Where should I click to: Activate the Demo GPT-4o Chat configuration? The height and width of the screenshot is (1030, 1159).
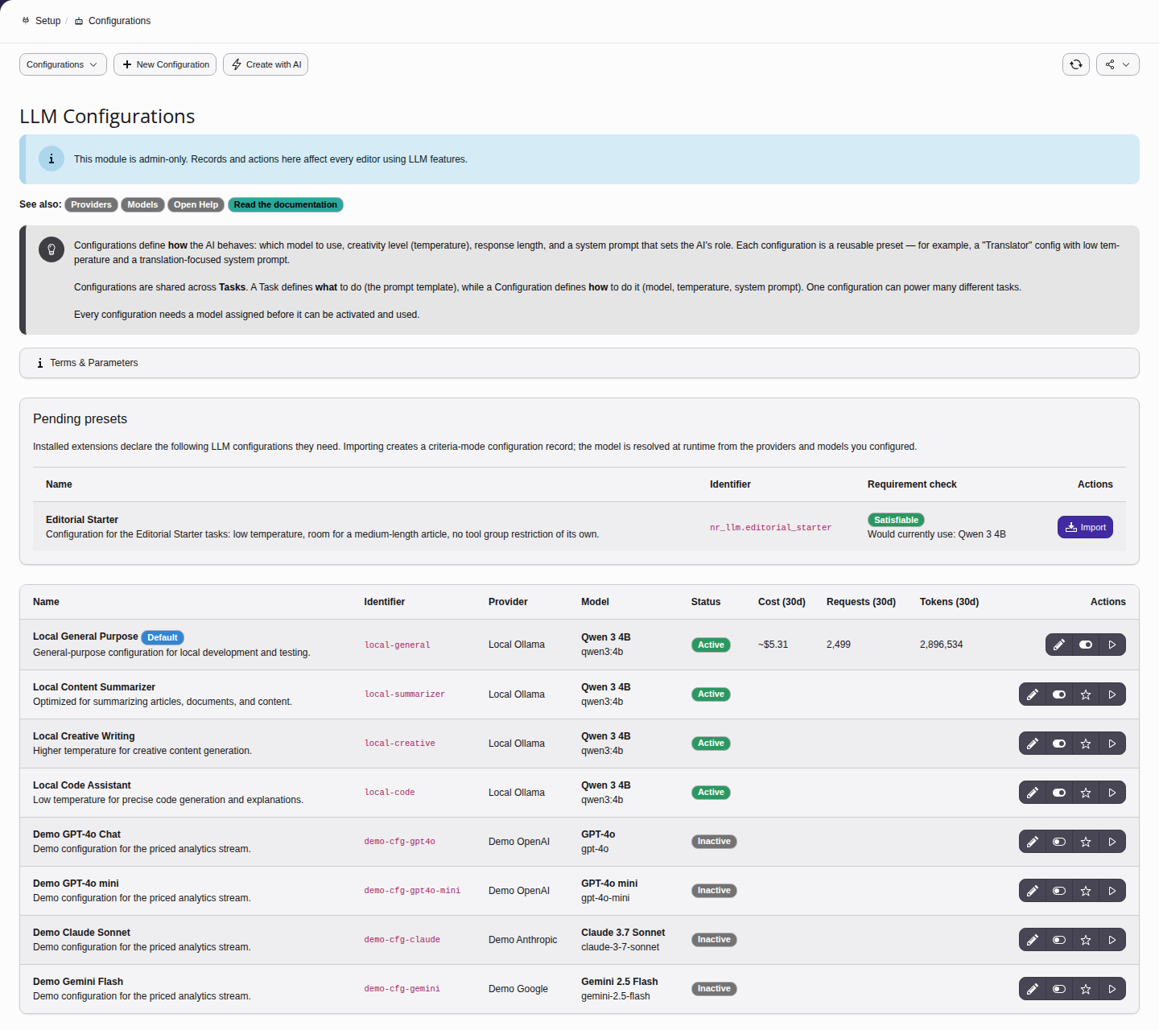[x=1059, y=842]
